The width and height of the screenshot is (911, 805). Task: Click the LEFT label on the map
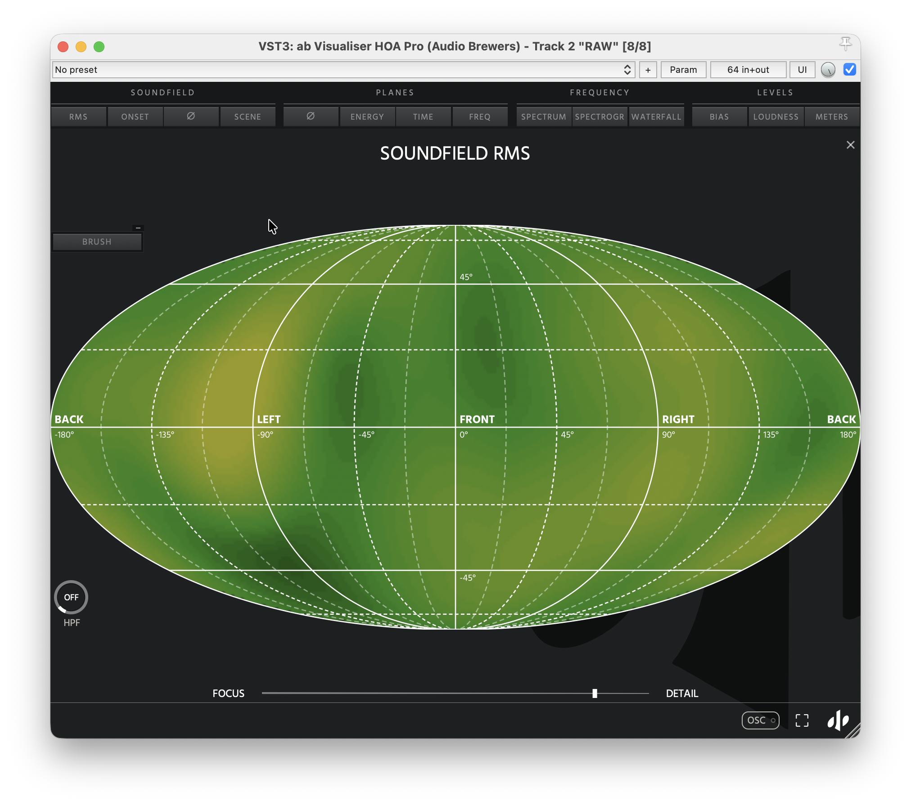tap(269, 419)
